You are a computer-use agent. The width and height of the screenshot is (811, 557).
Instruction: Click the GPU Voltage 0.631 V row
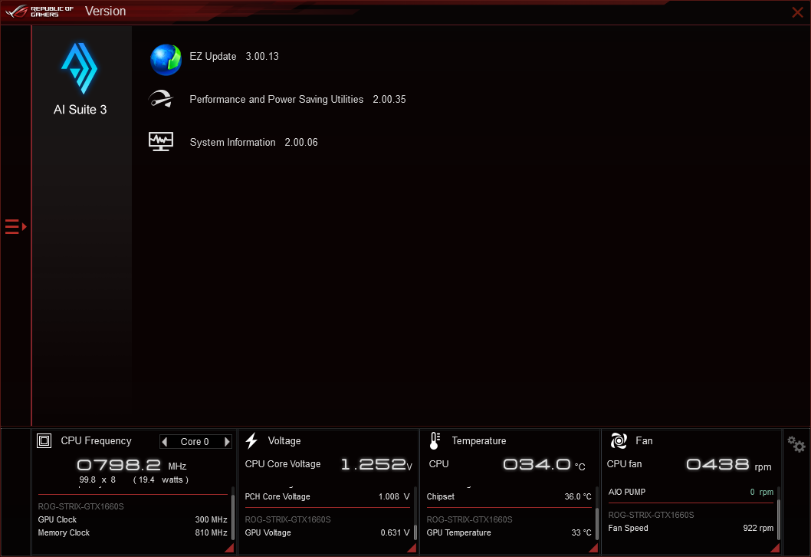327,532
